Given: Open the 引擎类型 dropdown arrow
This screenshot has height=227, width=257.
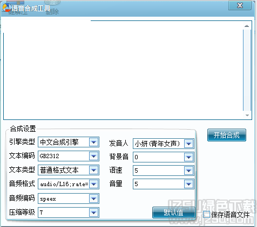Looking at the screenshot, I should [x=94, y=142].
